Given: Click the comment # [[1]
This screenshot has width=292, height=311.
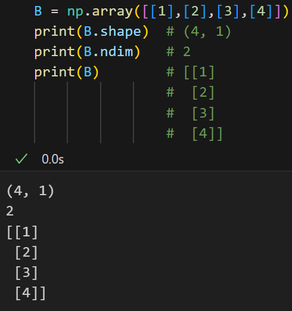Looking at the screenshot, I should pos(190,72).
